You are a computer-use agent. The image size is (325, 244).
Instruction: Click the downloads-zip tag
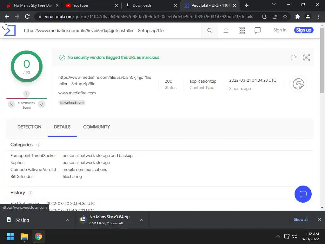click(x=72, y=103)
